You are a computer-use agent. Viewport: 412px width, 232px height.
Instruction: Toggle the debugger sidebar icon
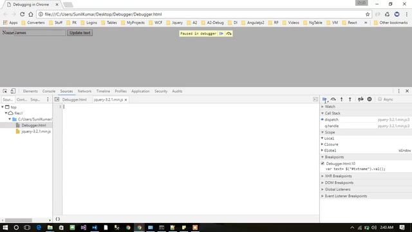click(x=315, y=99)
